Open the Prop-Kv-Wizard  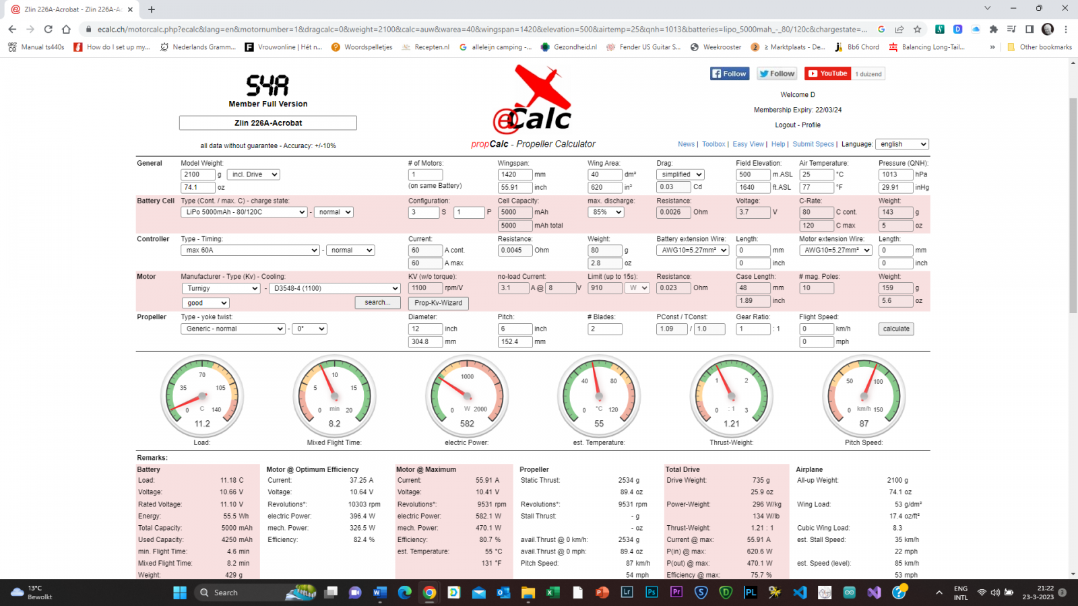click(x=438, y=303)
